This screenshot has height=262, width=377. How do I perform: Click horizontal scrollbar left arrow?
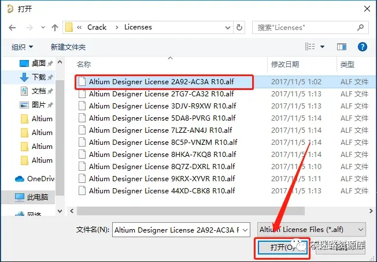click(x=72, y=211)
